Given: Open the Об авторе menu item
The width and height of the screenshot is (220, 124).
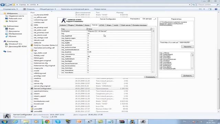Looking at the screenshot, I should point(147,19).
